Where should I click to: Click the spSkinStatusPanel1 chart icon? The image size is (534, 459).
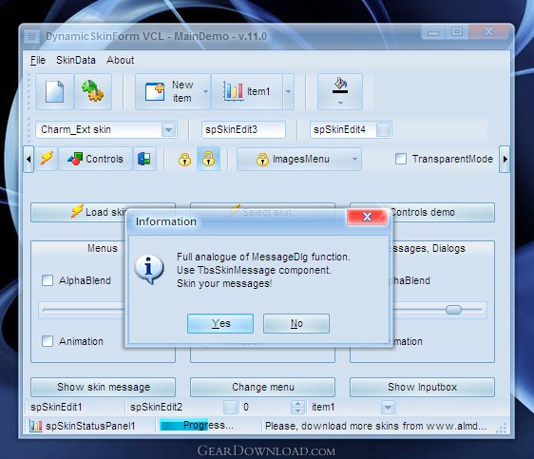click(36, 426)
